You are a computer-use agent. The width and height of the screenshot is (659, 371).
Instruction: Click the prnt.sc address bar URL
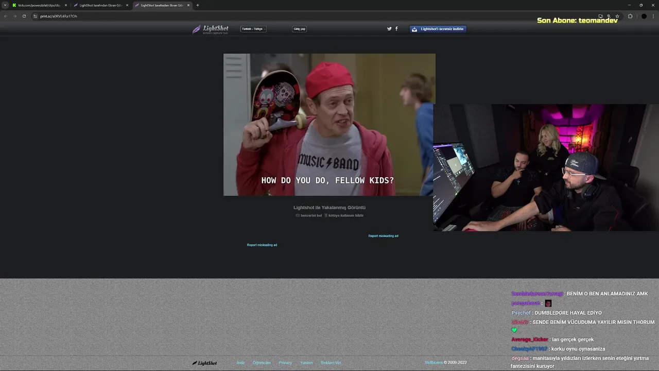tap(59, 16)
